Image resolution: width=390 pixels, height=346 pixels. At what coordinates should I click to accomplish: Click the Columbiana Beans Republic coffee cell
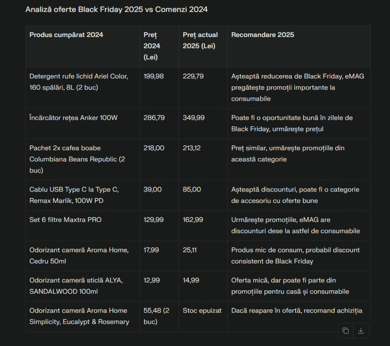(77, 159)
